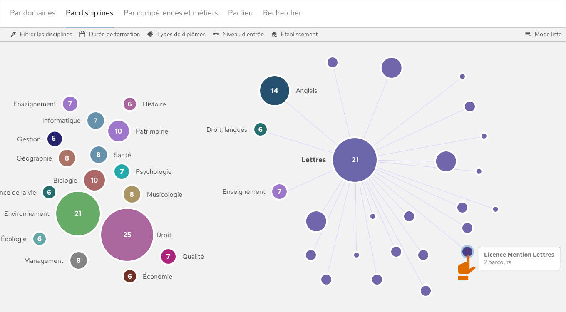Click the central Lettres bubble showing 21

coord(355,160)
